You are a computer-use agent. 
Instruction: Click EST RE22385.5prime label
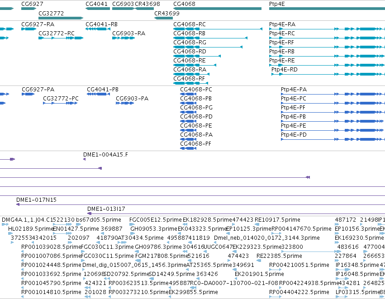click(279, 256)
